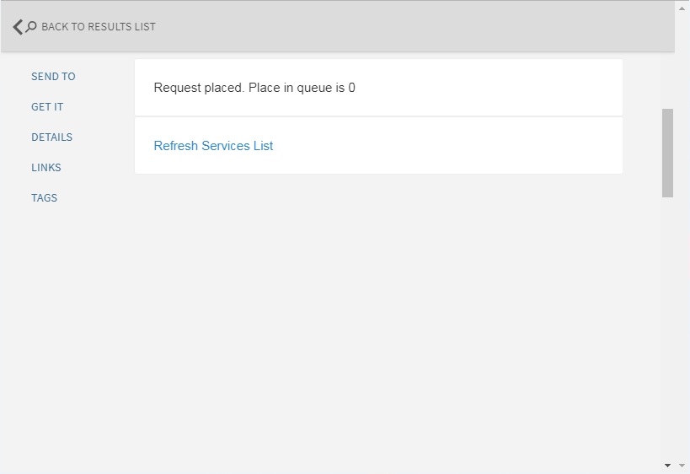Click empty space in the gray header bar
Image resolution: width=690 pixels, height=474 pixels.
pyautogui.click(x=421, y=27)
